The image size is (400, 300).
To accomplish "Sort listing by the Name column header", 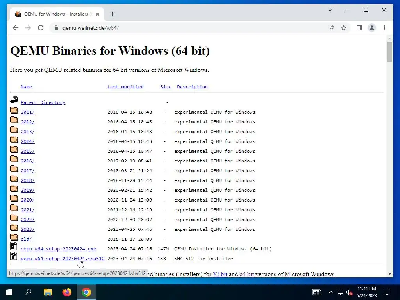I will coord(26,87).
